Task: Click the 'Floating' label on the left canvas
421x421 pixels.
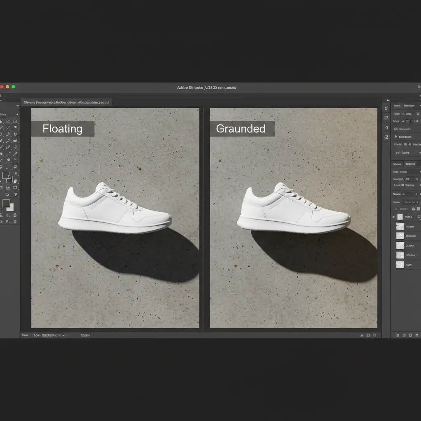Action: 62,129
